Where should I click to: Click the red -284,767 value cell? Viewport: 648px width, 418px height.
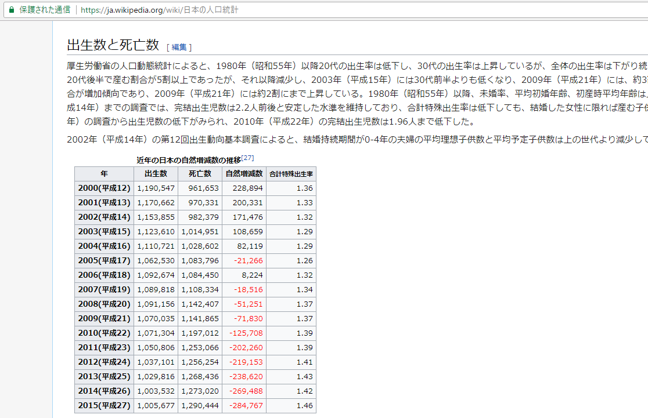246,406
